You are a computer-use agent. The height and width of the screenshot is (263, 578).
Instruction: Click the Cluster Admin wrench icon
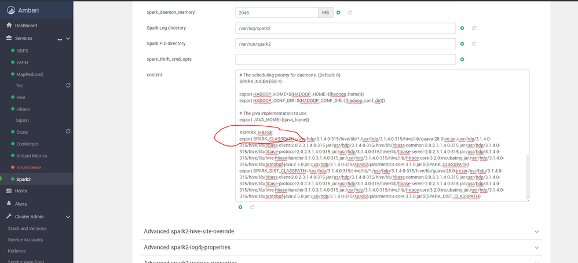[x=9, y=217]
